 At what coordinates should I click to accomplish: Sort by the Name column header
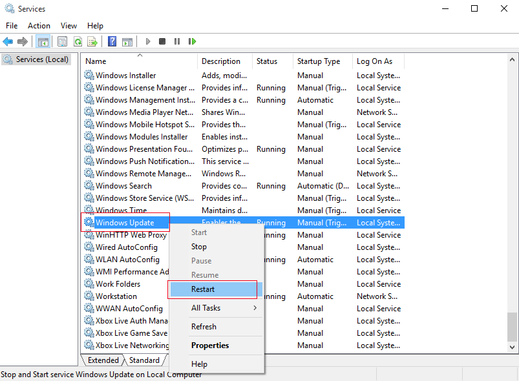pos(140,61)
